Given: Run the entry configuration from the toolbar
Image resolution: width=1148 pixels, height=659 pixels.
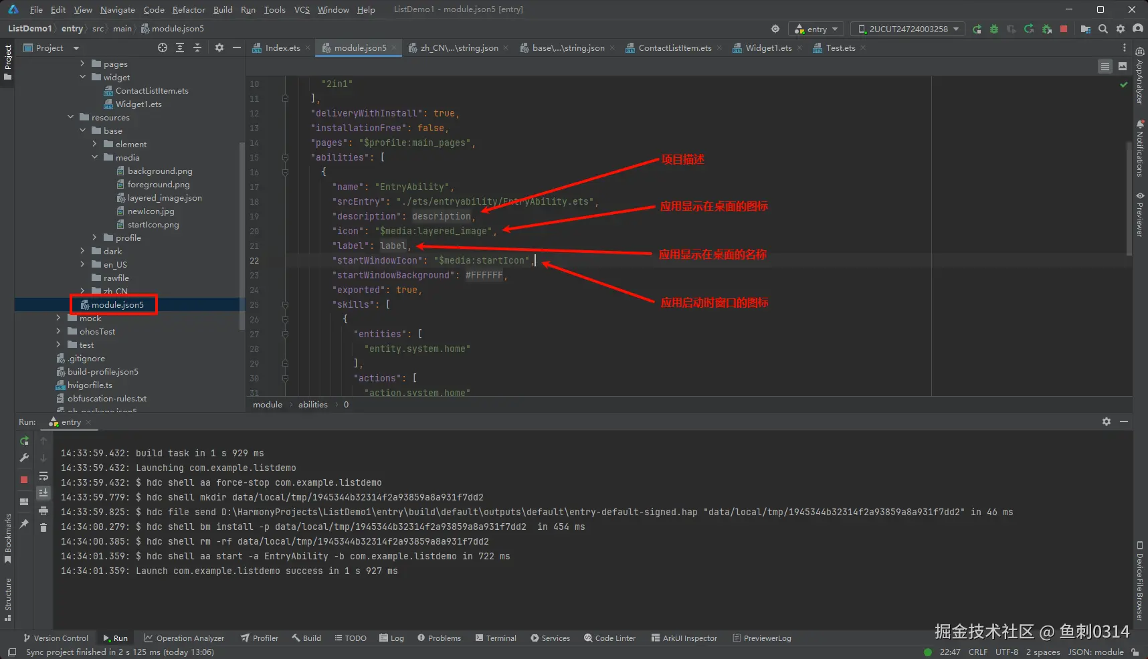Looking at the screenshot, I should (x=977, y=29).
